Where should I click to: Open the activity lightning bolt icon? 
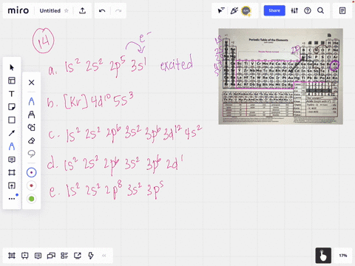click(x=91, y=256)
